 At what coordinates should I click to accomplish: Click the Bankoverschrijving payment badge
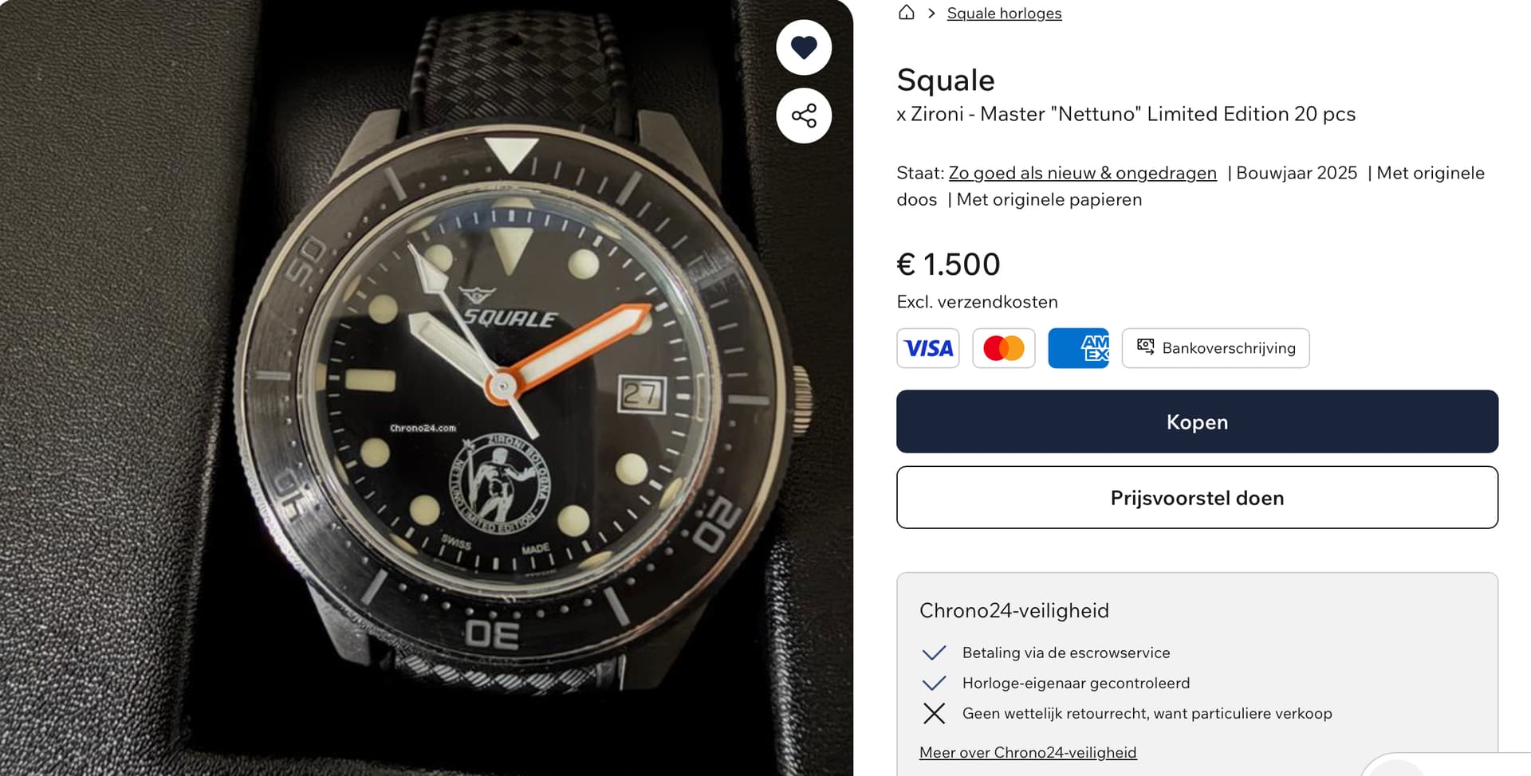[1215, 348]
